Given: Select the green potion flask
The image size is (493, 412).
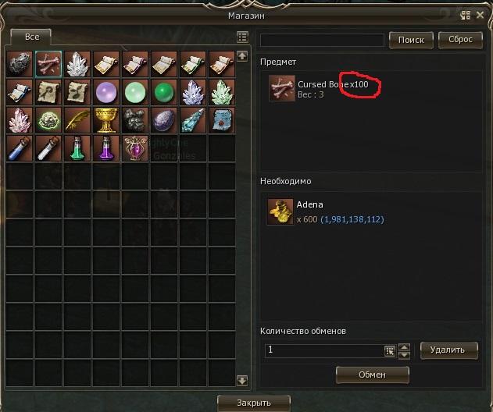Looking at the screenshot, I should pyautogui.click(x=77, y=148).
